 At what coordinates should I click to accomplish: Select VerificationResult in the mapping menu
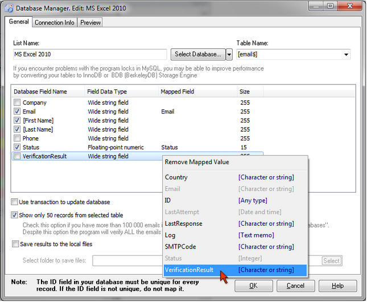[235, 270]
